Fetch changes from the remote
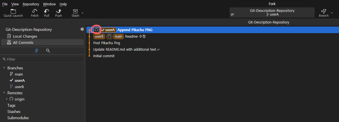The width and height of the screenshot is (339, 122). pyautogui.click(x=35, y=11)
